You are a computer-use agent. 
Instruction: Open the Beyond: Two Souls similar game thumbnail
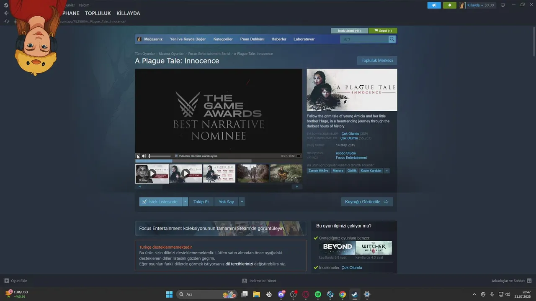[x=337, y=248]
